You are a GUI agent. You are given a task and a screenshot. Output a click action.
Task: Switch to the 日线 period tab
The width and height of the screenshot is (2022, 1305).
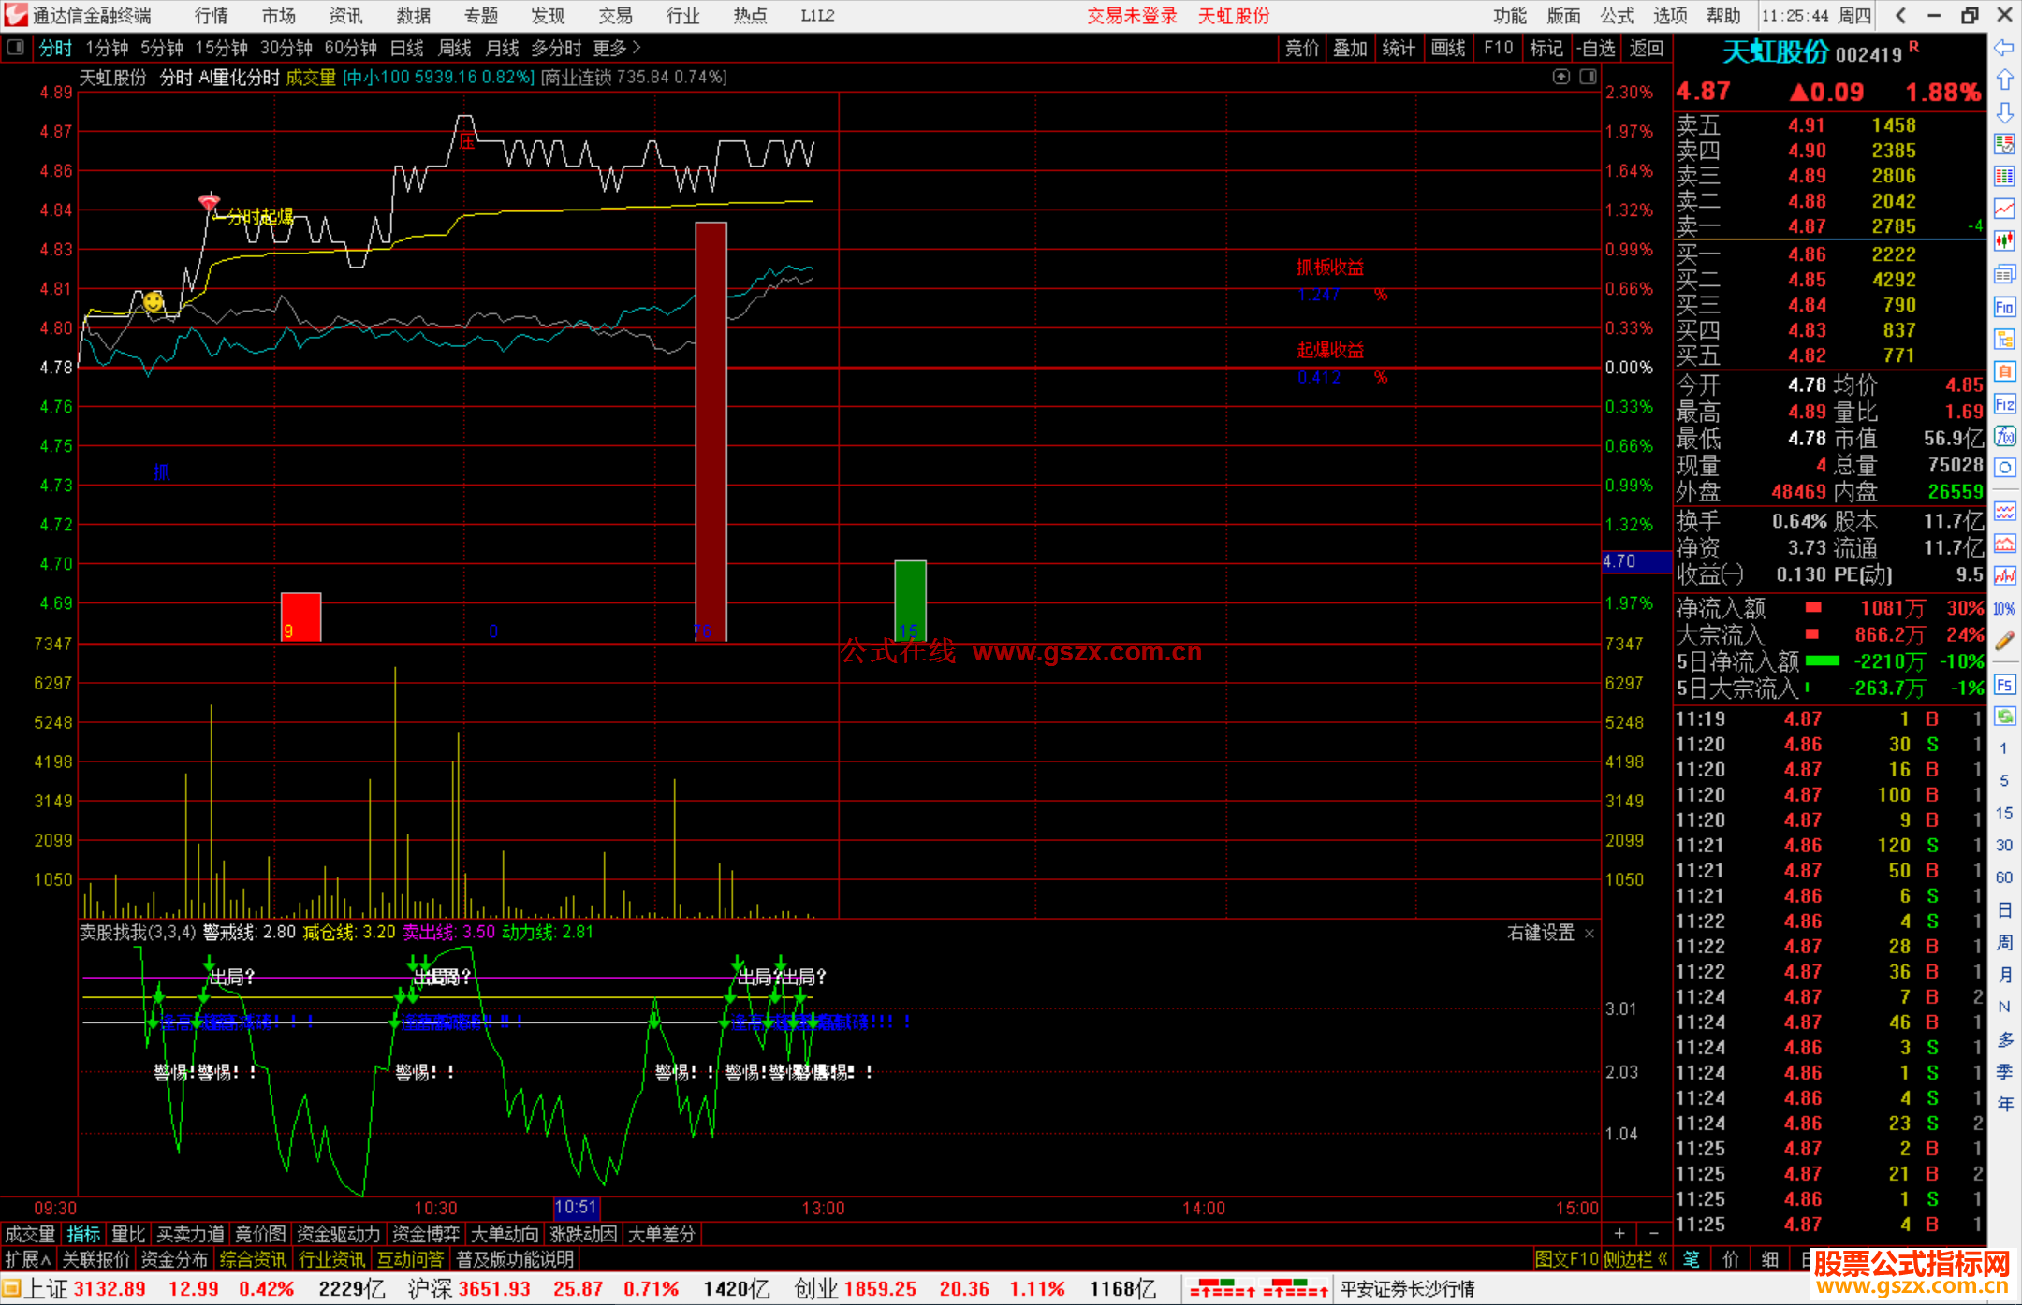[x=406, y=48]
